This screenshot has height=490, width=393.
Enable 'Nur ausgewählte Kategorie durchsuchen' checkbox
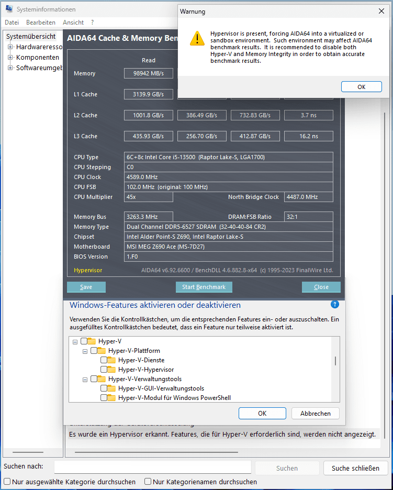pyautogui.click(x=7, y=482)
